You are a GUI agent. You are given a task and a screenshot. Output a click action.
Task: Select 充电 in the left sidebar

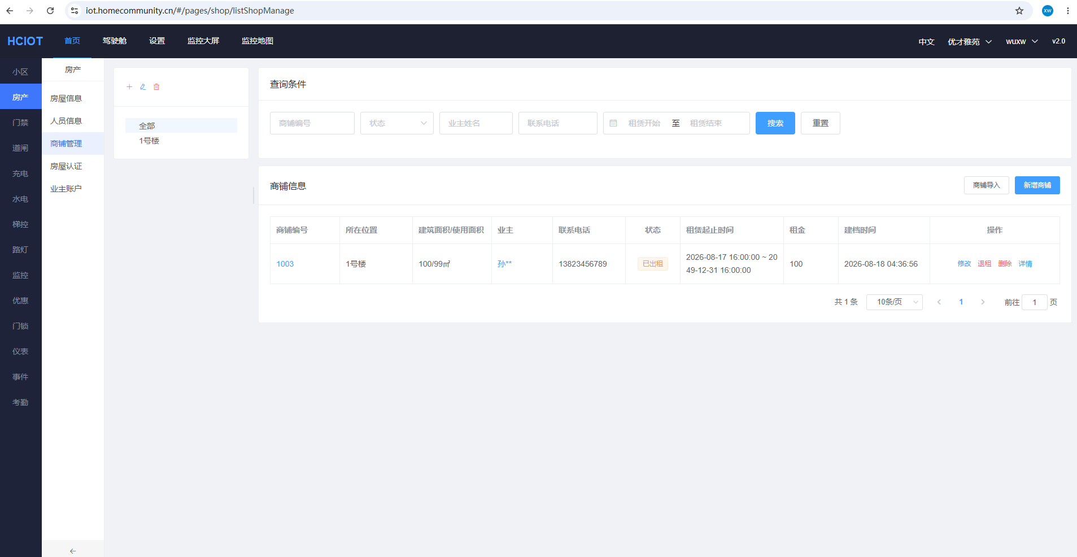point(21,173)
